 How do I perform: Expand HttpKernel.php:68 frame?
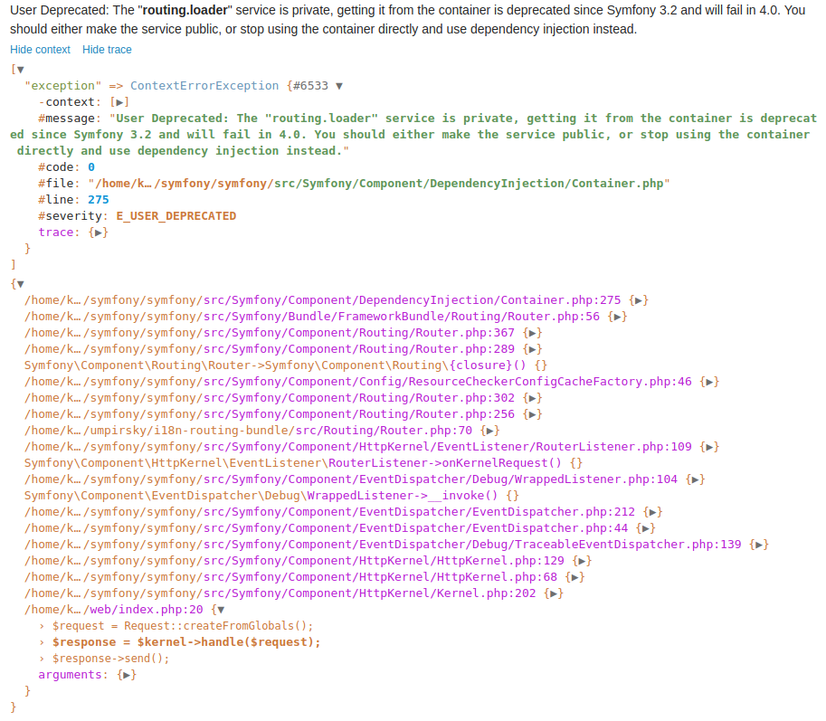pyautogui.click(x=574, y=577)
